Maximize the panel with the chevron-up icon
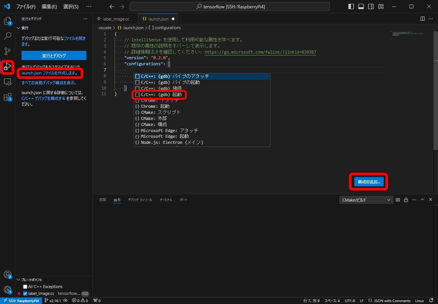Viewport: 438px width, 304px height. coord(422,200)
